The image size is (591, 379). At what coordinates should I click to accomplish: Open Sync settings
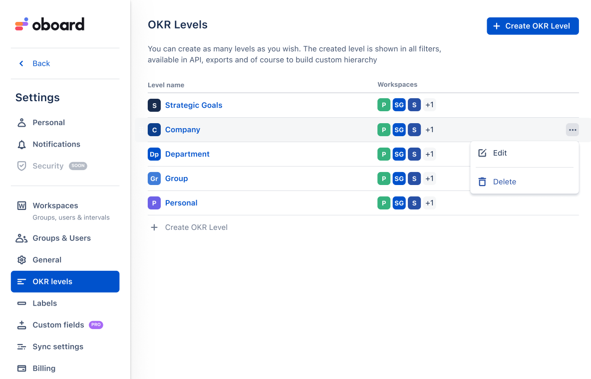point(58,347)
